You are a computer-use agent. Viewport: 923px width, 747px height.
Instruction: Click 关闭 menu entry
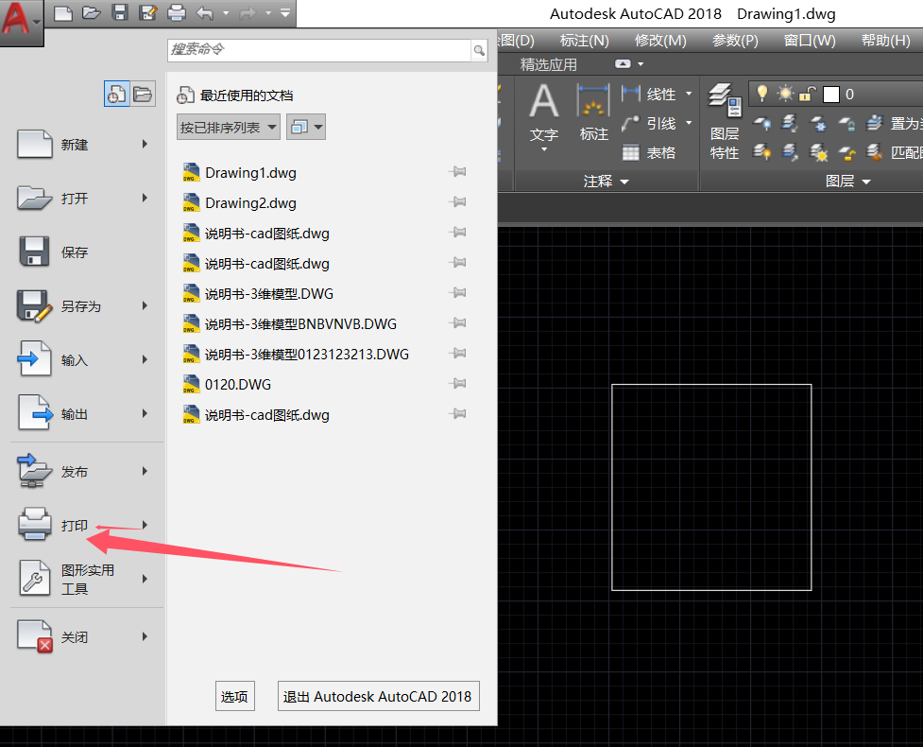(82, 636)
